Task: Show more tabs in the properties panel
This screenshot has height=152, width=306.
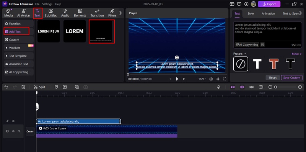Action: [x=301, y=13]
